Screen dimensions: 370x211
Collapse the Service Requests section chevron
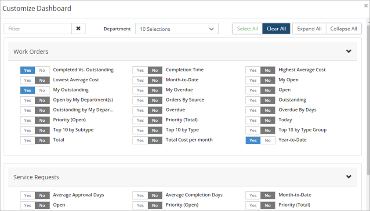pos(348,177)
